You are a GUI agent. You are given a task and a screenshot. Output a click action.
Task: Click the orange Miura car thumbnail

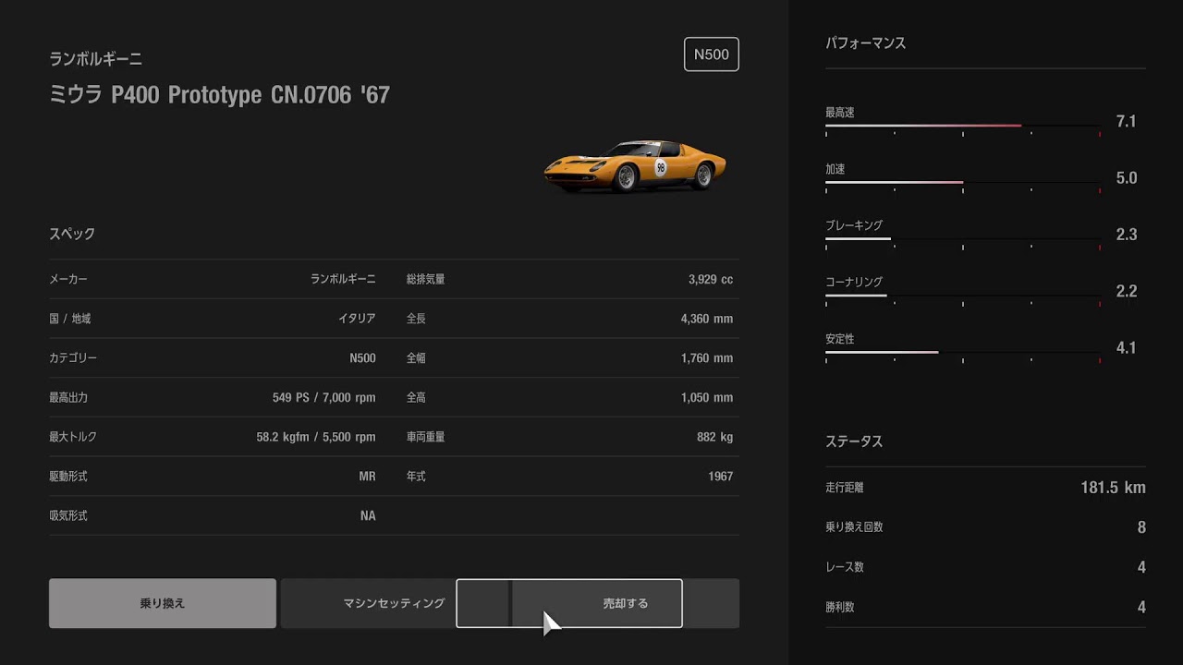tap(635, 166)
